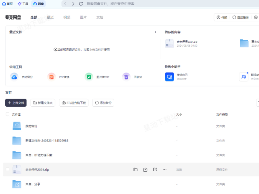Sort files by the 文件名 header

point(16,114)
